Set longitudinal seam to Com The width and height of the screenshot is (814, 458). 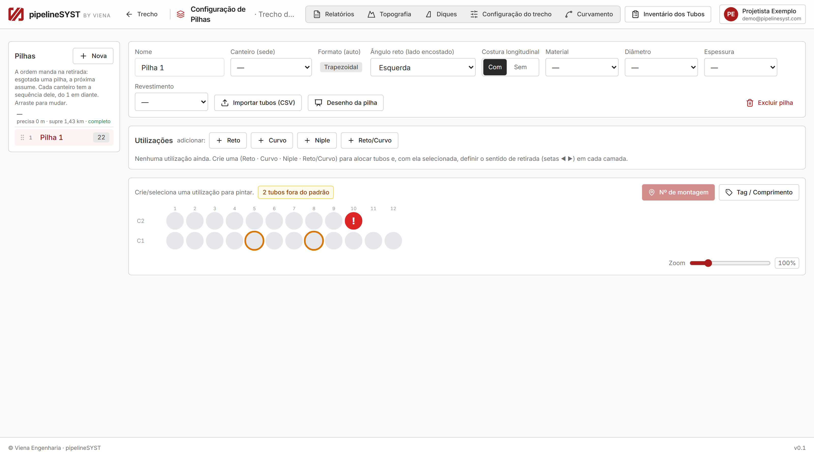pyautogui.click(x=495, y=67)
